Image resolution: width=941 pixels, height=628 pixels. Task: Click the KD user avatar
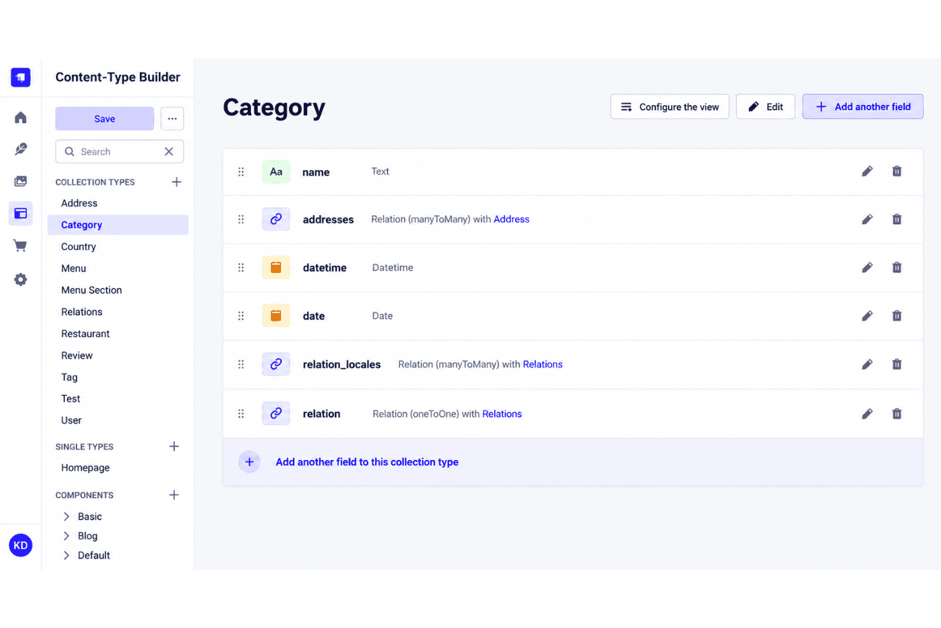tap(20, 545)
